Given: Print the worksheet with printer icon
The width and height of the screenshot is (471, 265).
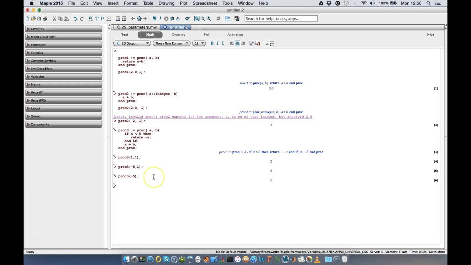Looking at the screenshot, I should tap(45, 18).
